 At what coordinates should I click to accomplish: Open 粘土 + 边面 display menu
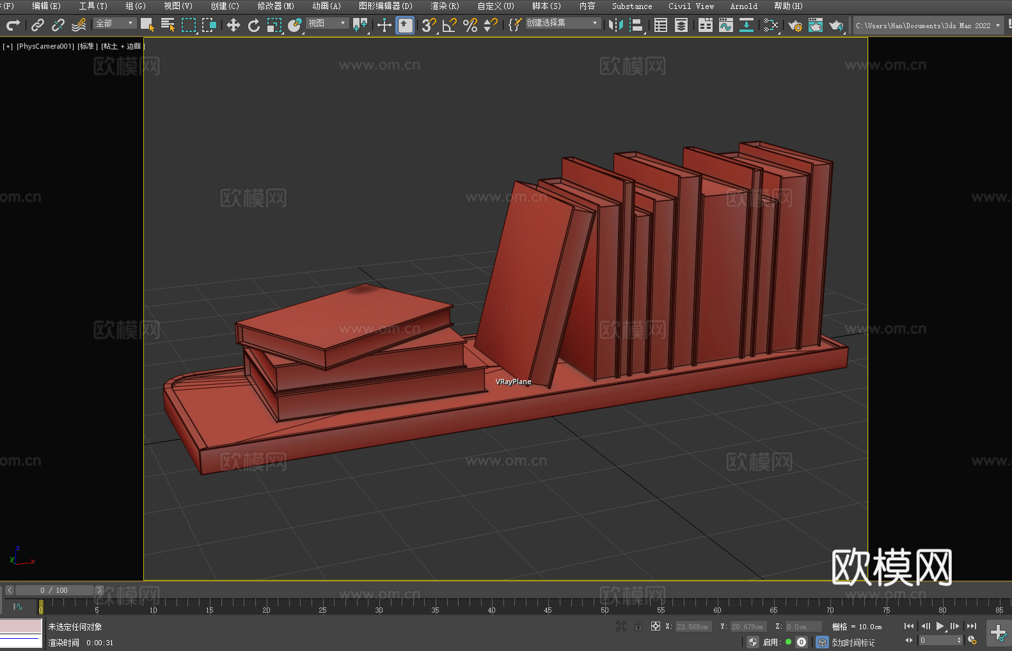point(122,46)
